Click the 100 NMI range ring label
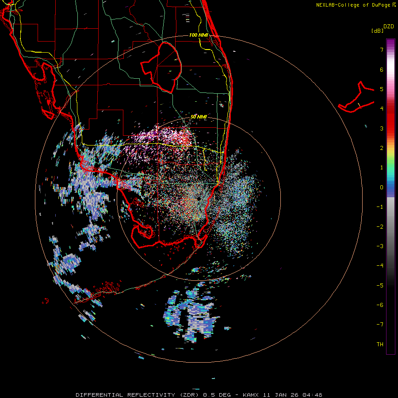 [199, 35]
